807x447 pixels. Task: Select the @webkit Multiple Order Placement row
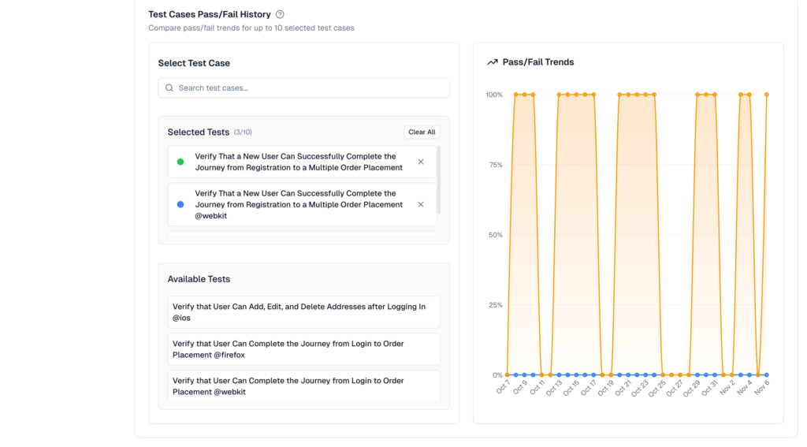(x=299, y=204)
